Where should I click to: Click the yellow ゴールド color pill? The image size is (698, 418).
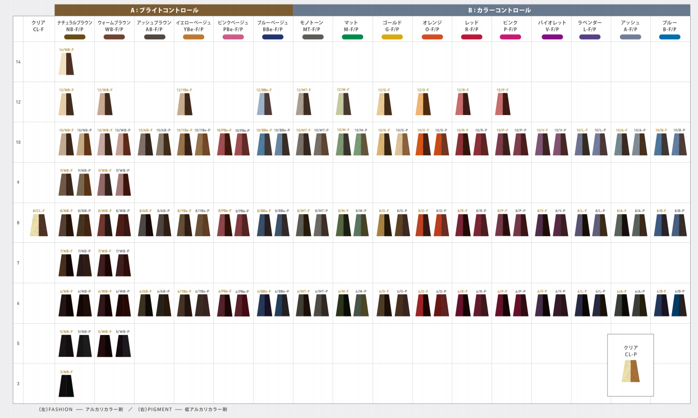392,37
